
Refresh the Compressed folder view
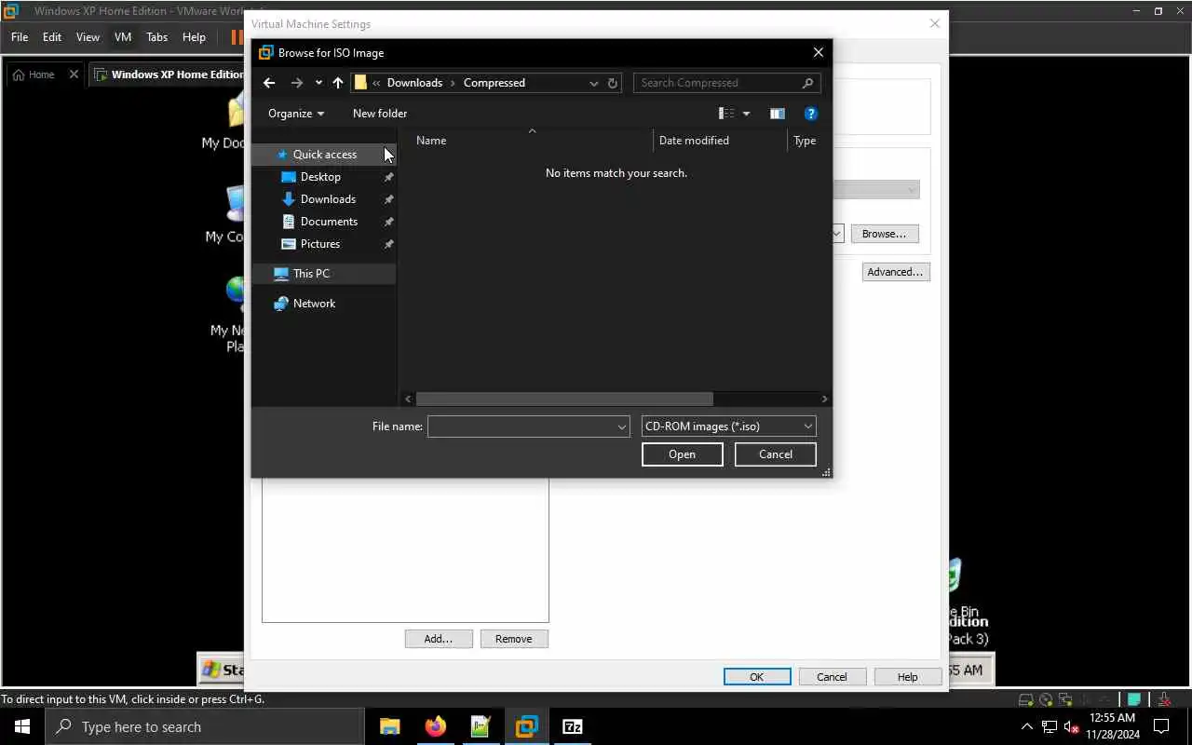613,83
